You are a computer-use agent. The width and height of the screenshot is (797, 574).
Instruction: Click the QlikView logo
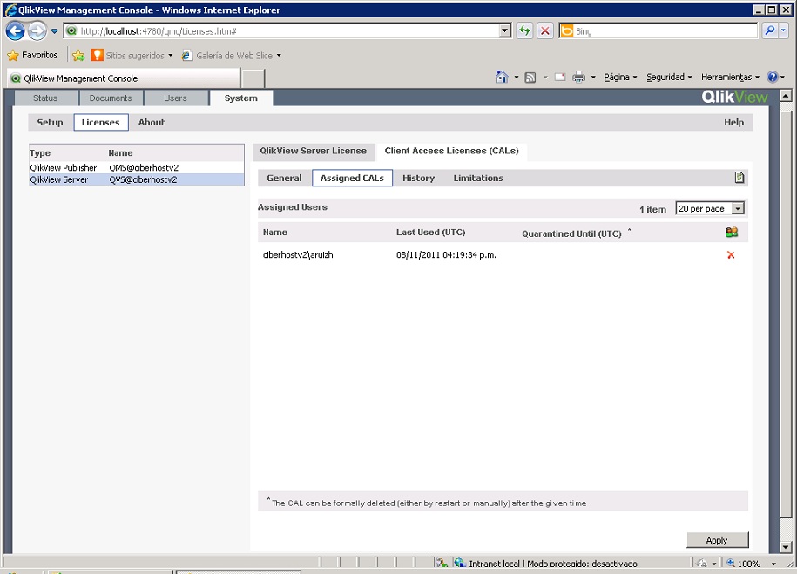pos(734,97)
